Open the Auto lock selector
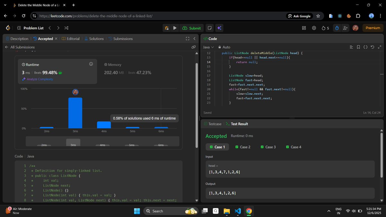Viewport: 386px width, 217px height. pos(224,47)
